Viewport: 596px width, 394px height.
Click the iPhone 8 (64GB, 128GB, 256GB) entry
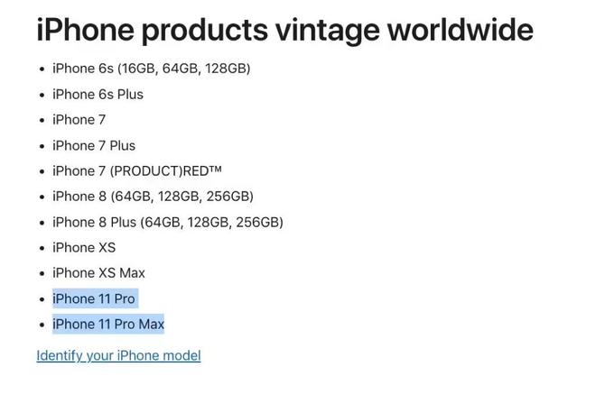153,197
